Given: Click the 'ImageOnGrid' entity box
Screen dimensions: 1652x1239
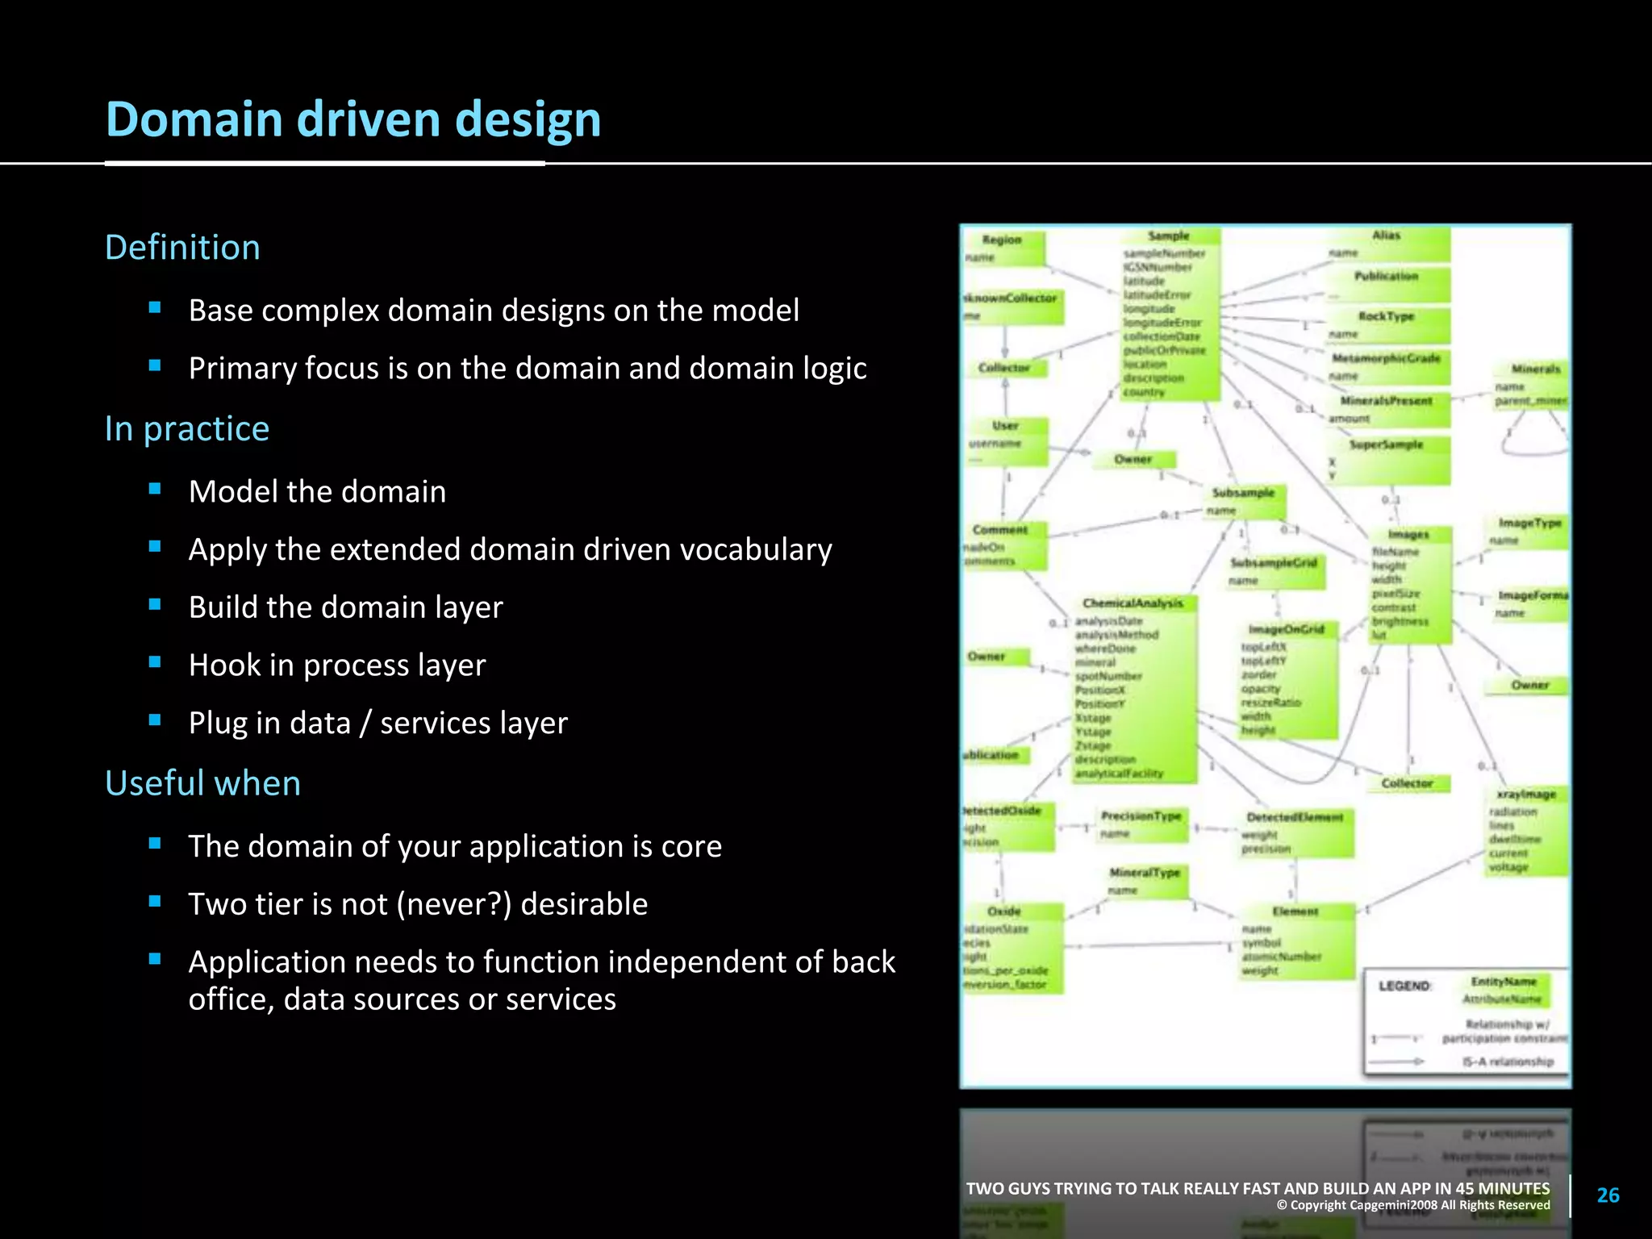Looking at the screenshot, I should coord(1287,680).
